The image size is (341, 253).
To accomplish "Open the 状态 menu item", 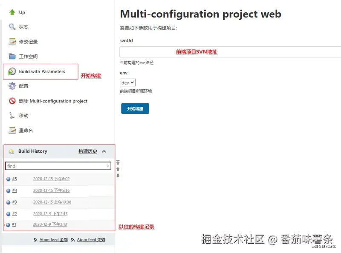I will coord(23,27).
